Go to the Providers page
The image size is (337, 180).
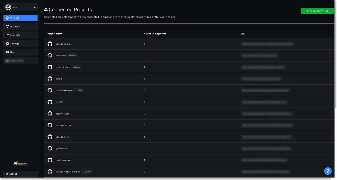pyautogui.click(x=20, y=27)
